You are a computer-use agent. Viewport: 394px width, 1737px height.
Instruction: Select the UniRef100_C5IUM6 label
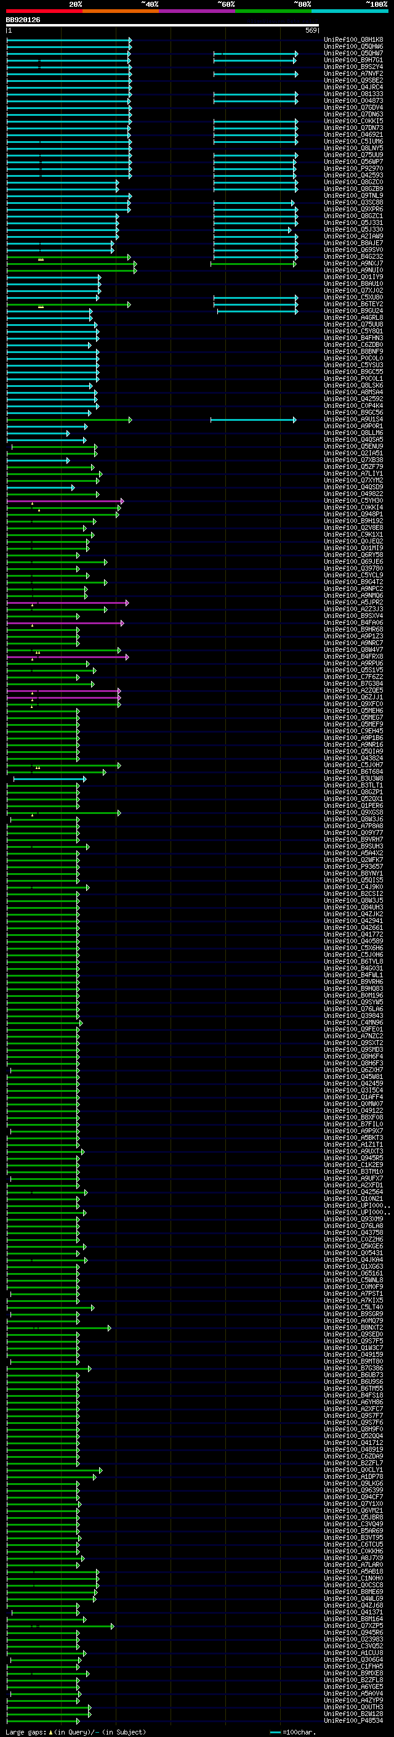(x=353, y=142)
